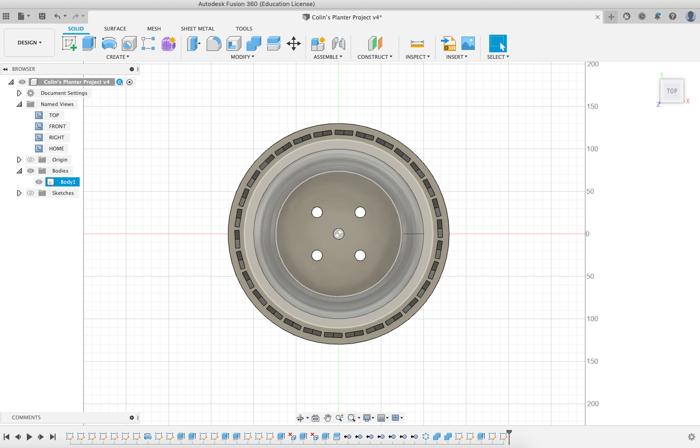Toggle visibility of the Sketches folder
This screenshot has width=700, height=448.
tap(30, 193)
